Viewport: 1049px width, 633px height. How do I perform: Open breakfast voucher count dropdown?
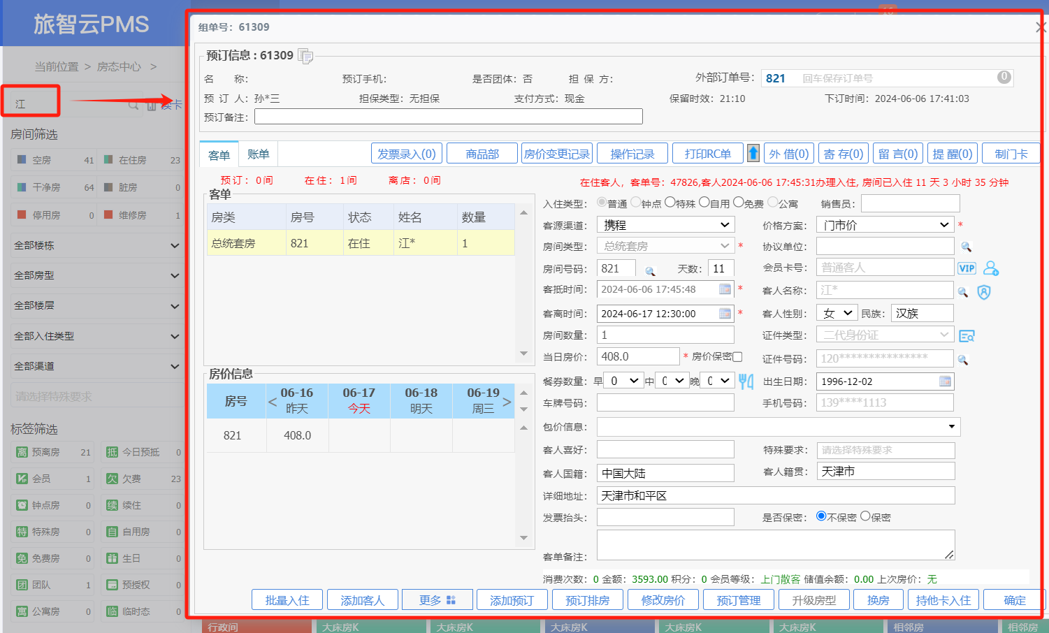click(623, 381)
